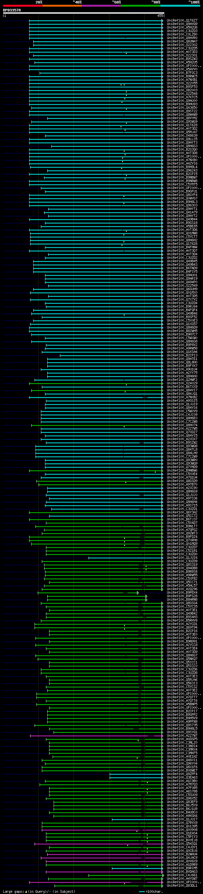
Task: Click the UniRef100_B2CPI3 label
Action: point(182,356)
